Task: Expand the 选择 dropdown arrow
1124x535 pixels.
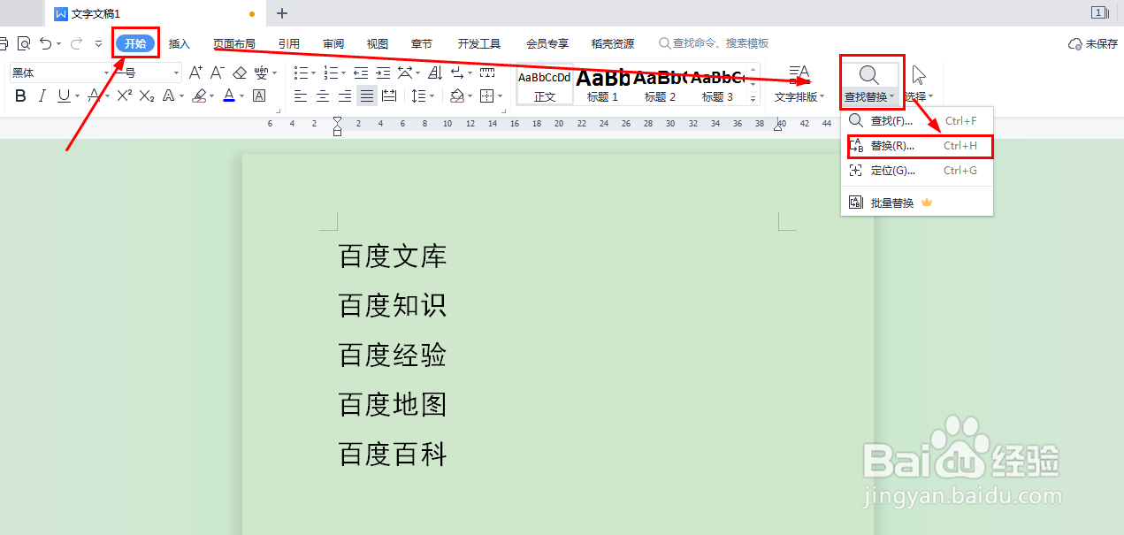Action: 930,97
